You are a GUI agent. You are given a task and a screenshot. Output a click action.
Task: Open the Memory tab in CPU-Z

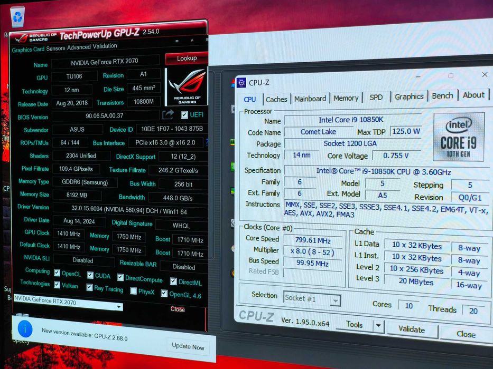tap(346, 98)
